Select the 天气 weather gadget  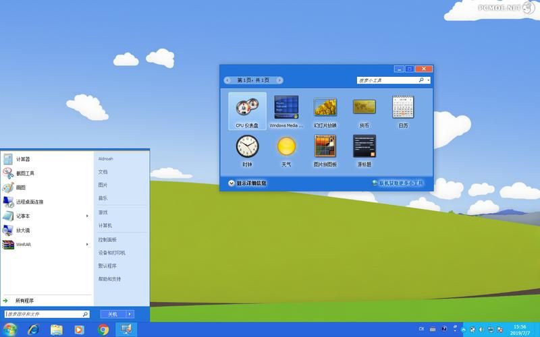pos(286,150)
